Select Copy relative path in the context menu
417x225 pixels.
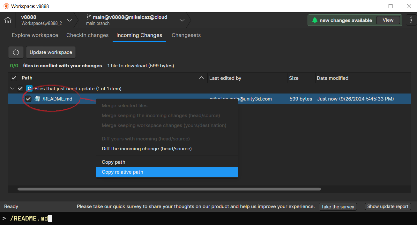tap(122, 172)
